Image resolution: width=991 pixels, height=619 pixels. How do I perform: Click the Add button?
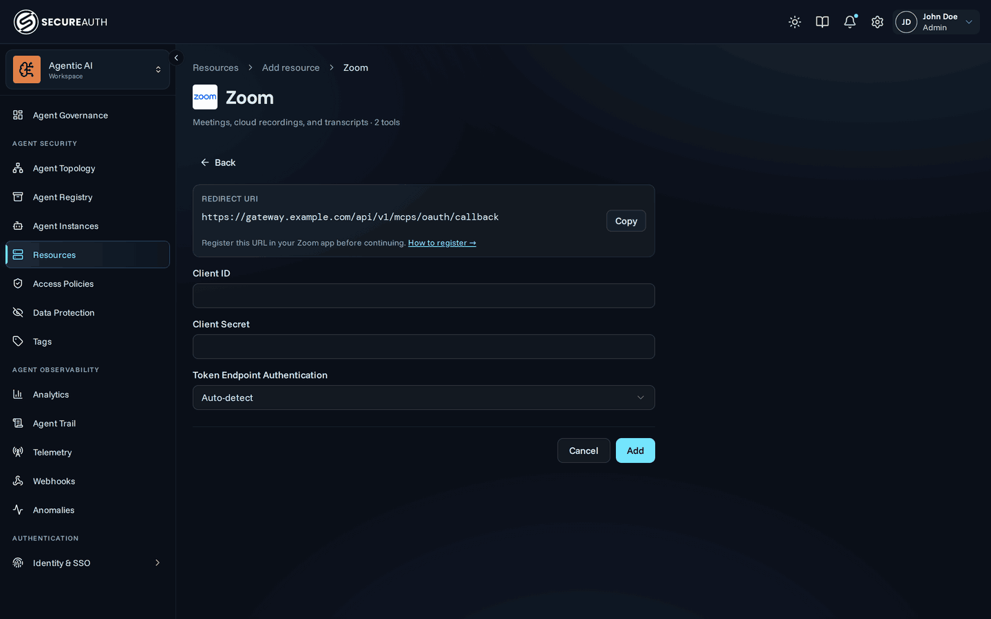click(635, 450)
